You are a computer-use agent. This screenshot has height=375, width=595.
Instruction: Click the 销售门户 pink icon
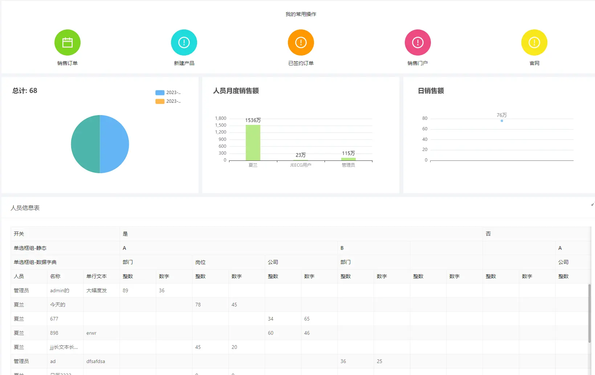pos(418,42)
